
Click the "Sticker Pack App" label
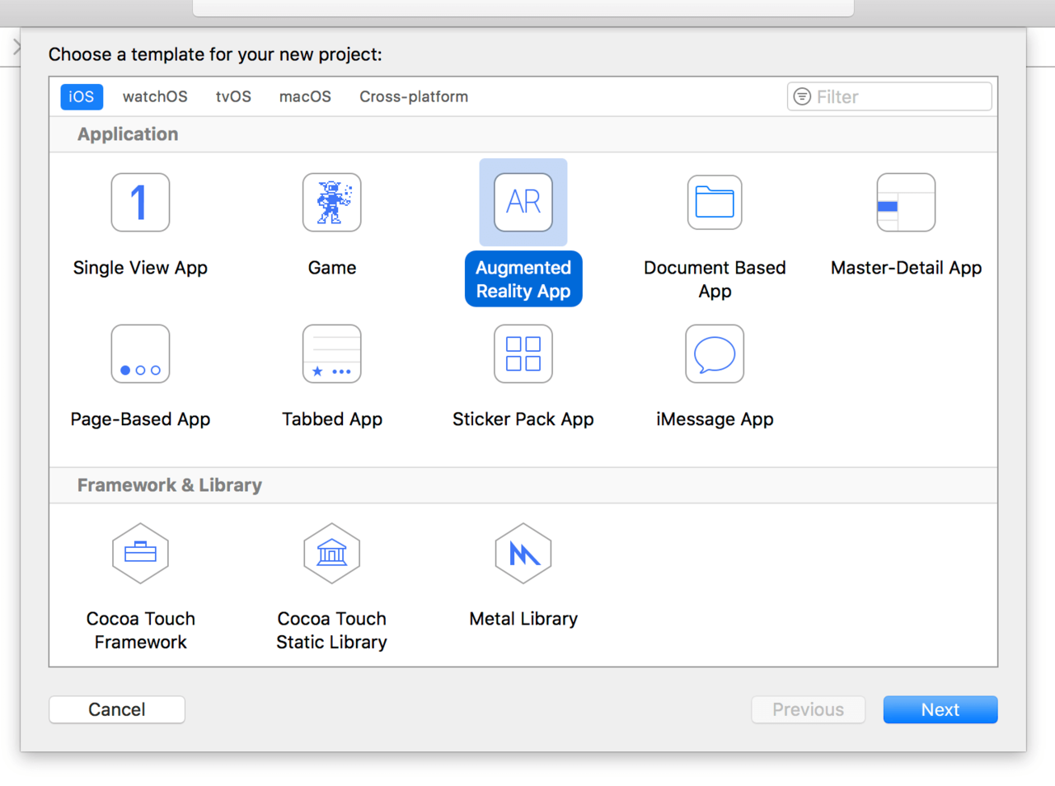pos(523,419)
